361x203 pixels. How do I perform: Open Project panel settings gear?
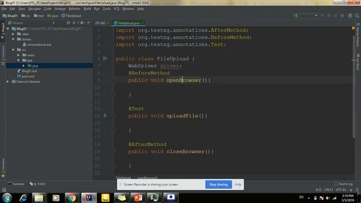[x=82, y=23]
